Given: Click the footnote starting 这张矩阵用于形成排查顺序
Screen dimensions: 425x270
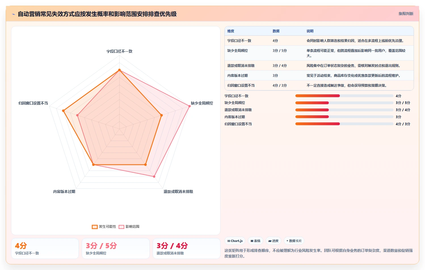Looking at the screenshot, I should pos(319,253).
